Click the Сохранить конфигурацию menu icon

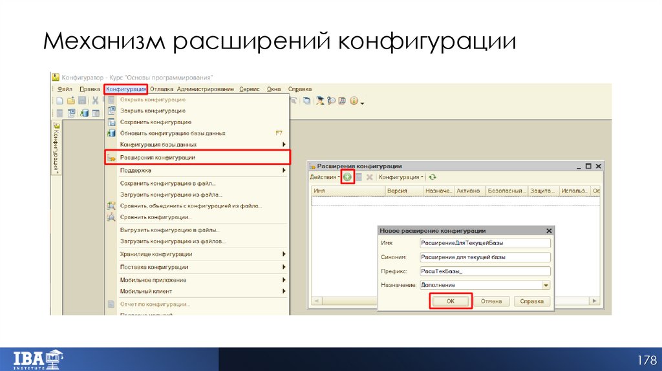point(111,122)
